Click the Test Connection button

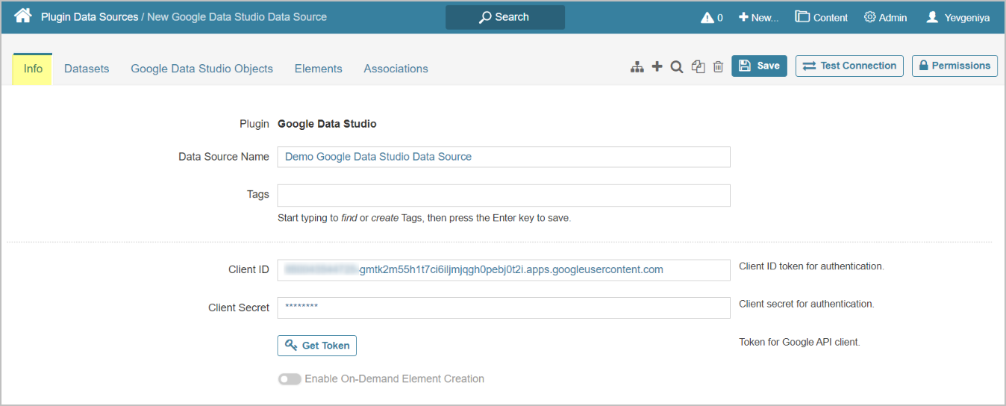click(x=849, y=66)
